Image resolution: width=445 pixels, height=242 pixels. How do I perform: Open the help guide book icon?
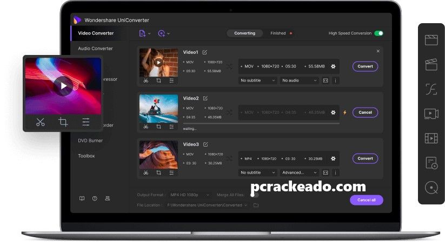(x=82, y=198)
